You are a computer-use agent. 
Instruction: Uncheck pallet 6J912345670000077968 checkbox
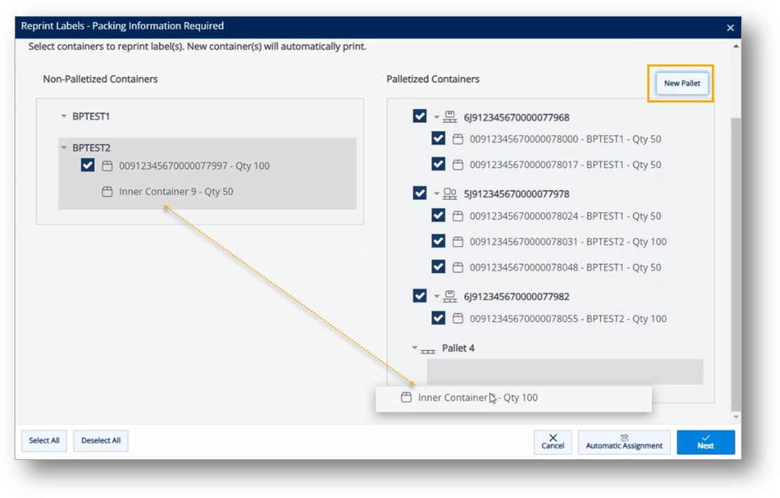tap(419, 116)
